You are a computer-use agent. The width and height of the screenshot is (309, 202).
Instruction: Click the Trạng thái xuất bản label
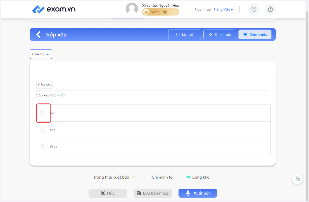[x=112, y=177]
